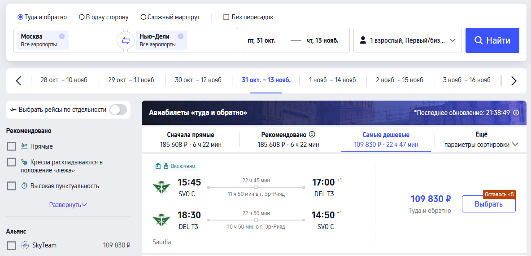The height and width of the screenshot is (256, 531).
Task: Expand recommended filters via Развернуть
Action: coord(68,205)
